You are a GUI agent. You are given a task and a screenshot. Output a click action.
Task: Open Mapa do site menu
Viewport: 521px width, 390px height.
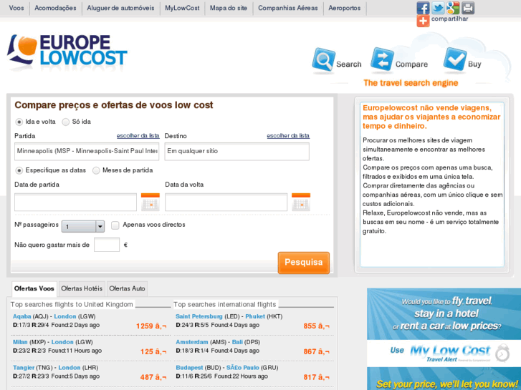click(x=229, y=8)
